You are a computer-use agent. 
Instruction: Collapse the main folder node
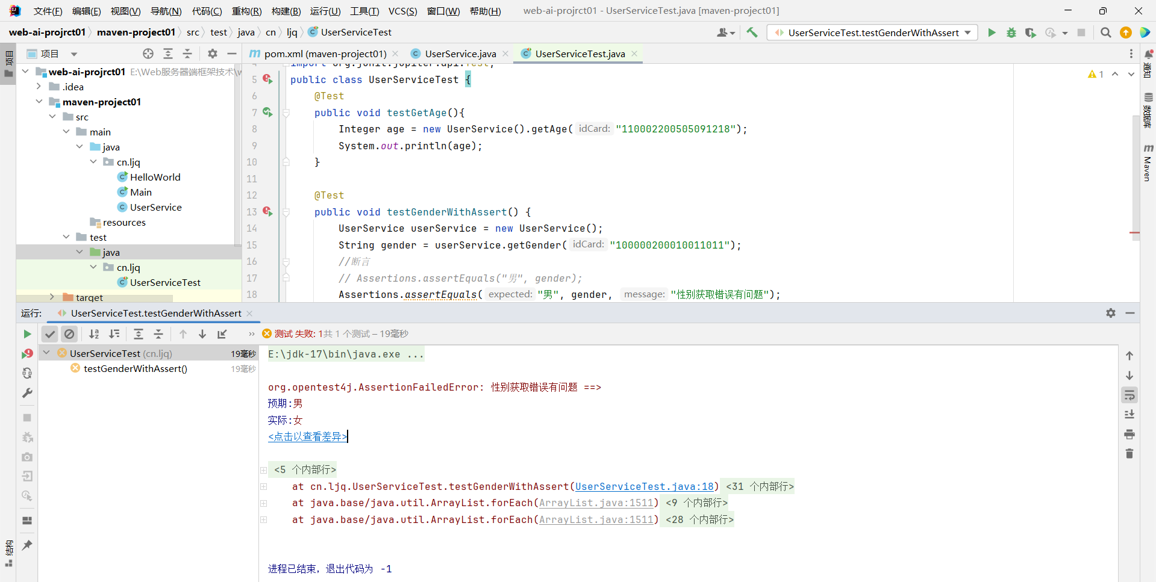click(66, 132)
